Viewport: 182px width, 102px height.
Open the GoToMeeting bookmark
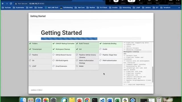coord(66,8)
